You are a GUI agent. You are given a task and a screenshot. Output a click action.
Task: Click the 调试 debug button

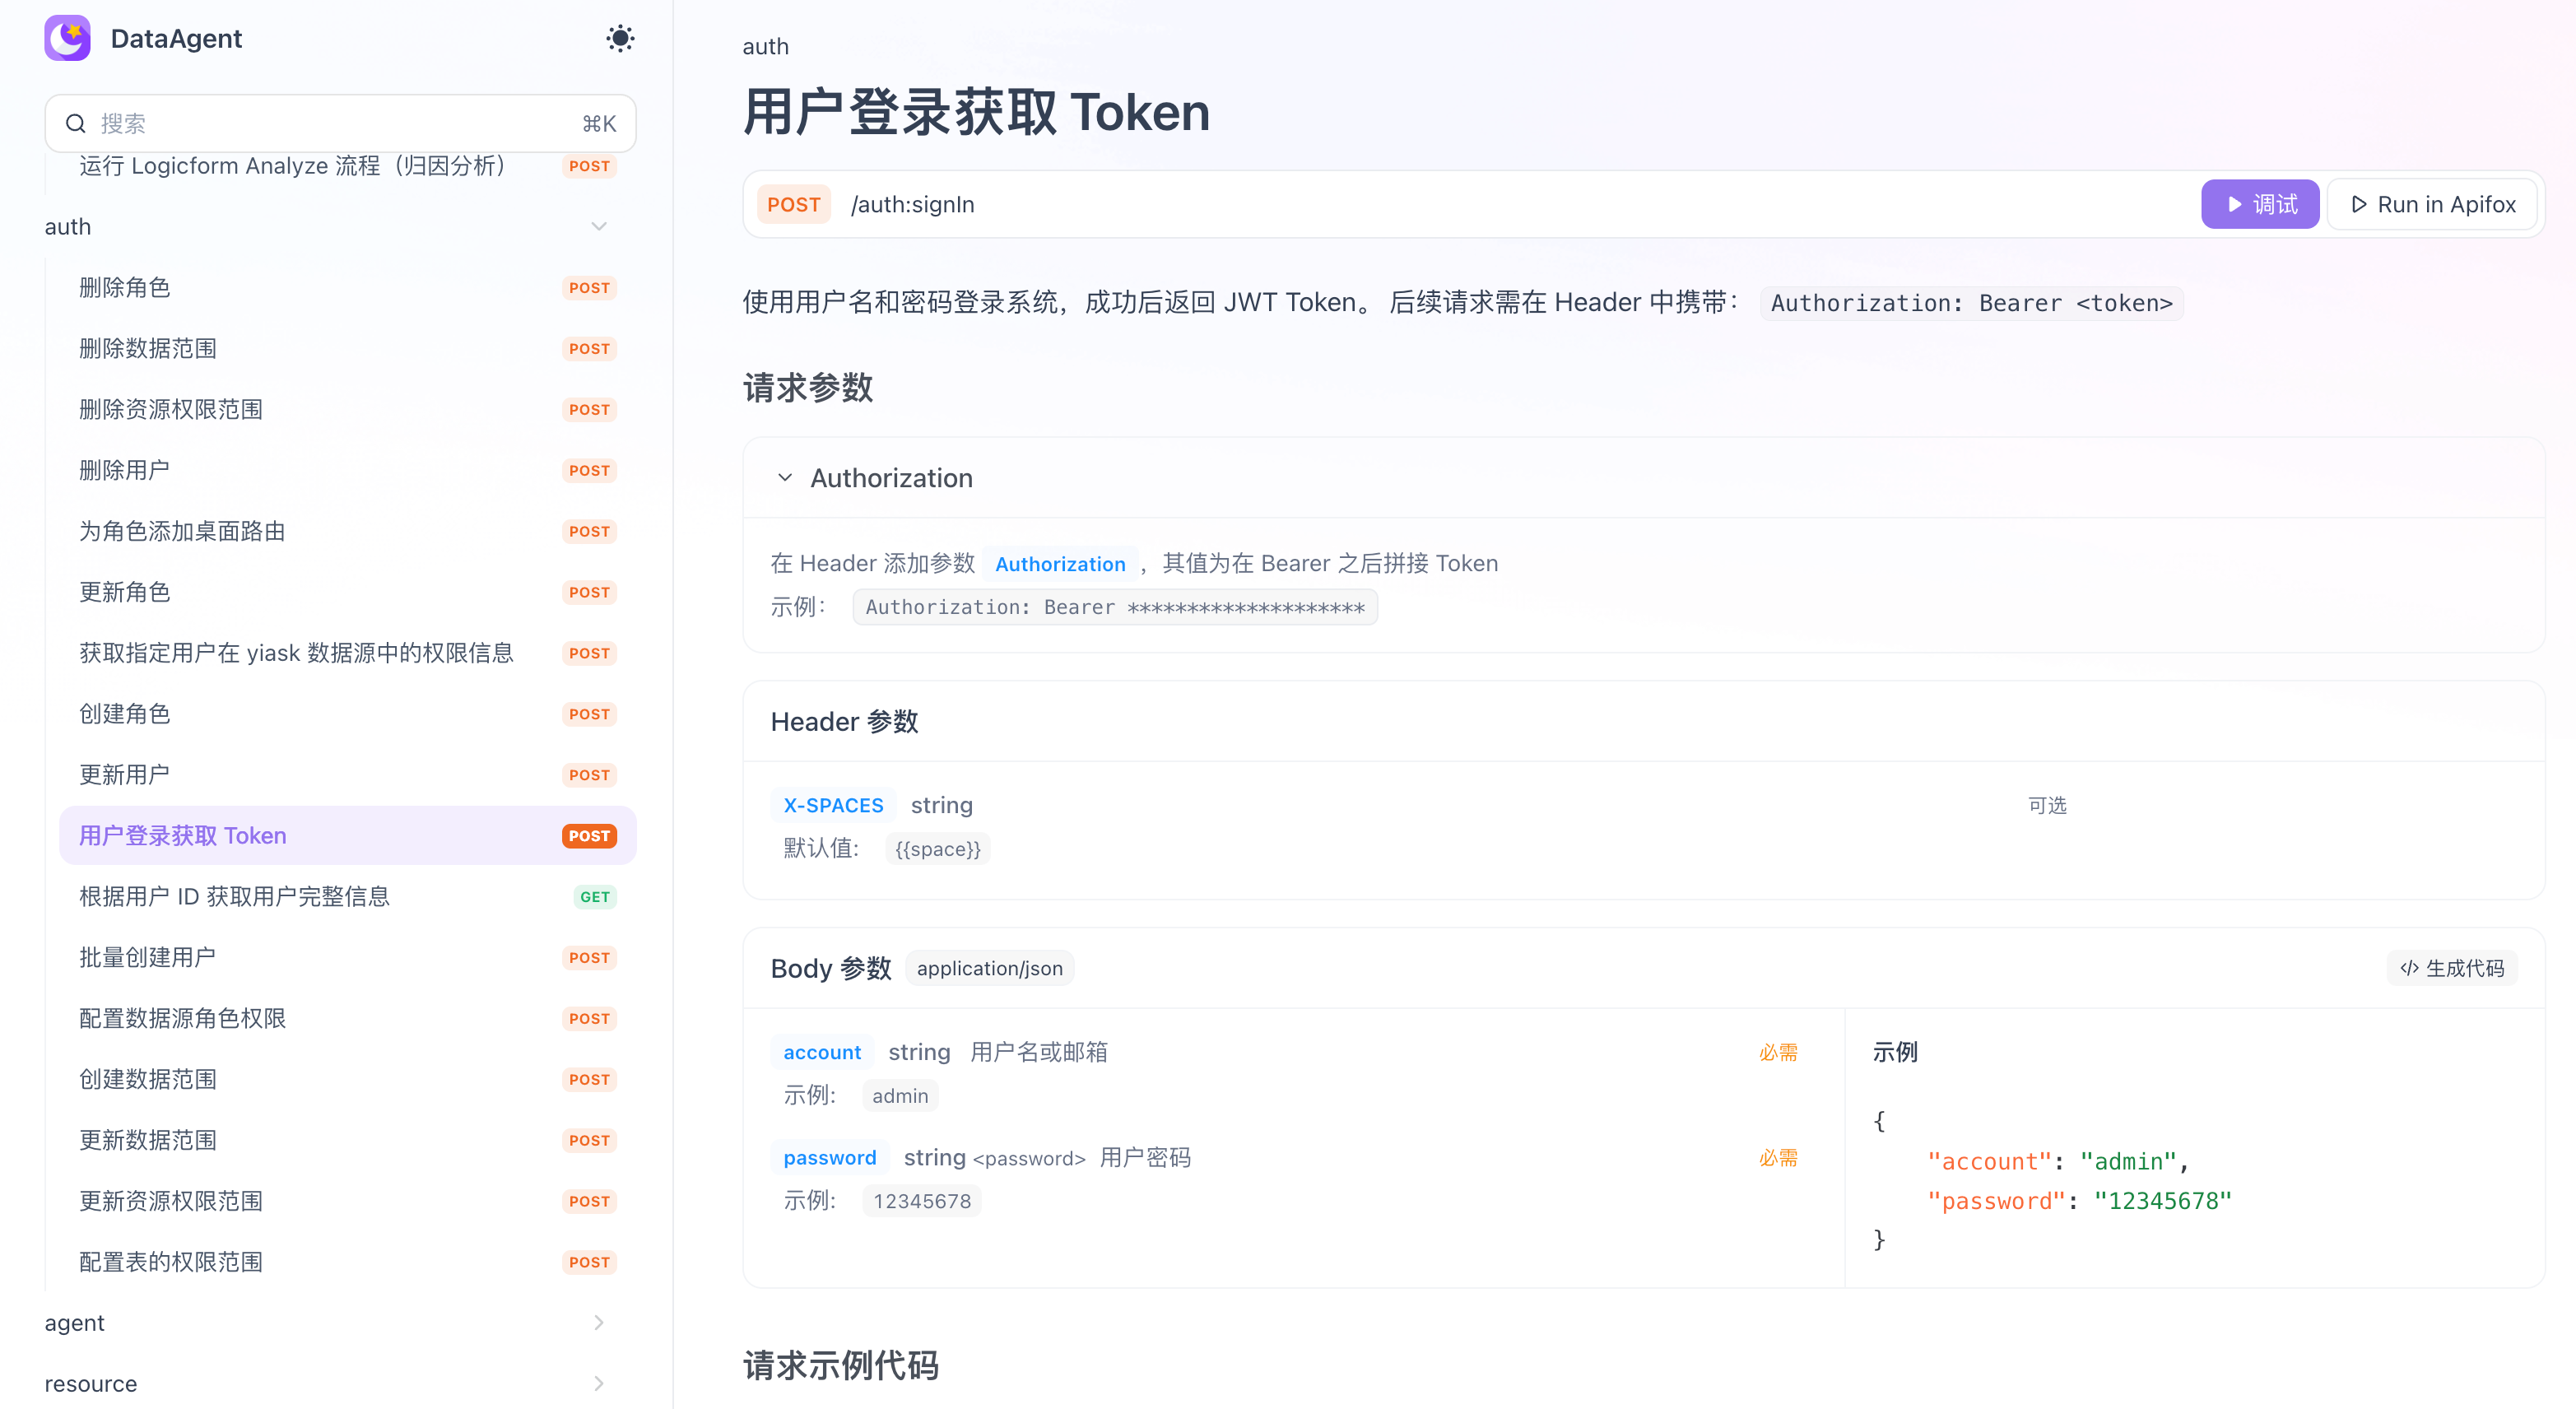(x=2259, y=205)
